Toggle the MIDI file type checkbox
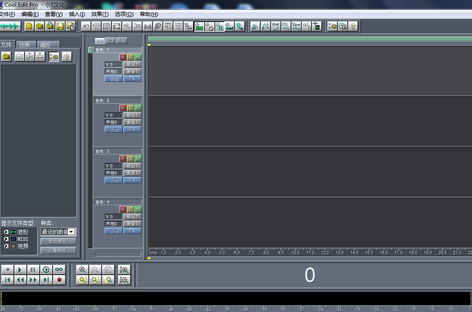Viewport: 472px width, 312px height. [x=6, y=239]
